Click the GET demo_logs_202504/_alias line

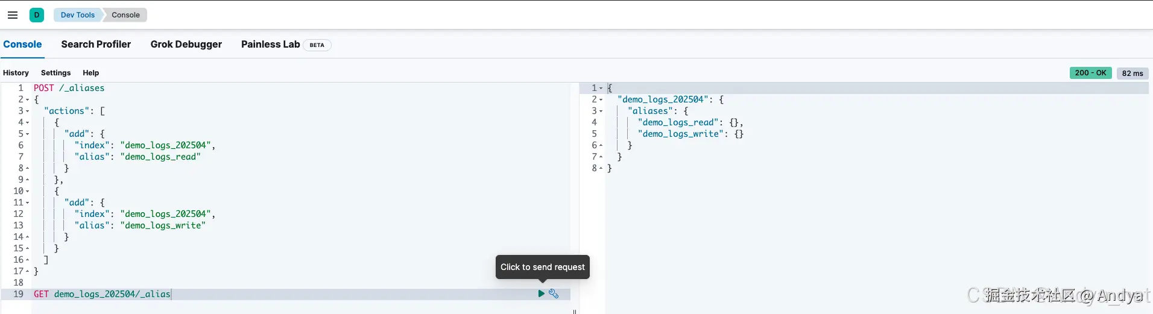click(102, 294)
